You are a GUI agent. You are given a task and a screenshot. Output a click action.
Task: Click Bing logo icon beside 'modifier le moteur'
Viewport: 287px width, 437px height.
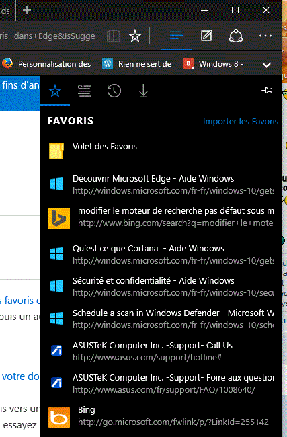click(x=59, y=218)
